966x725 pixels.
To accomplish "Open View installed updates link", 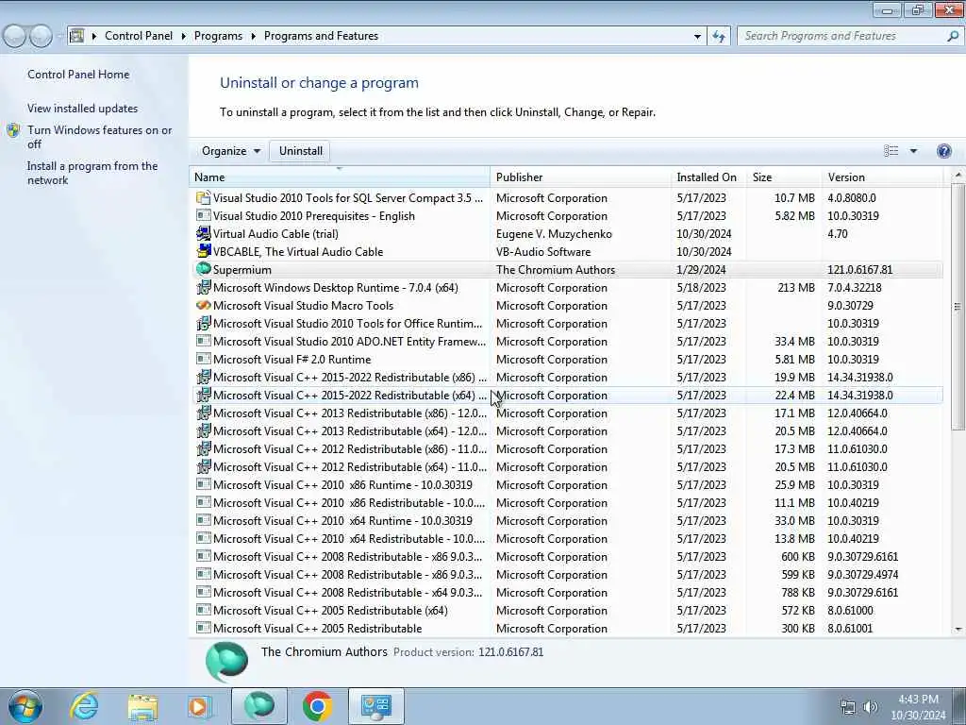I will click(83, 109).
